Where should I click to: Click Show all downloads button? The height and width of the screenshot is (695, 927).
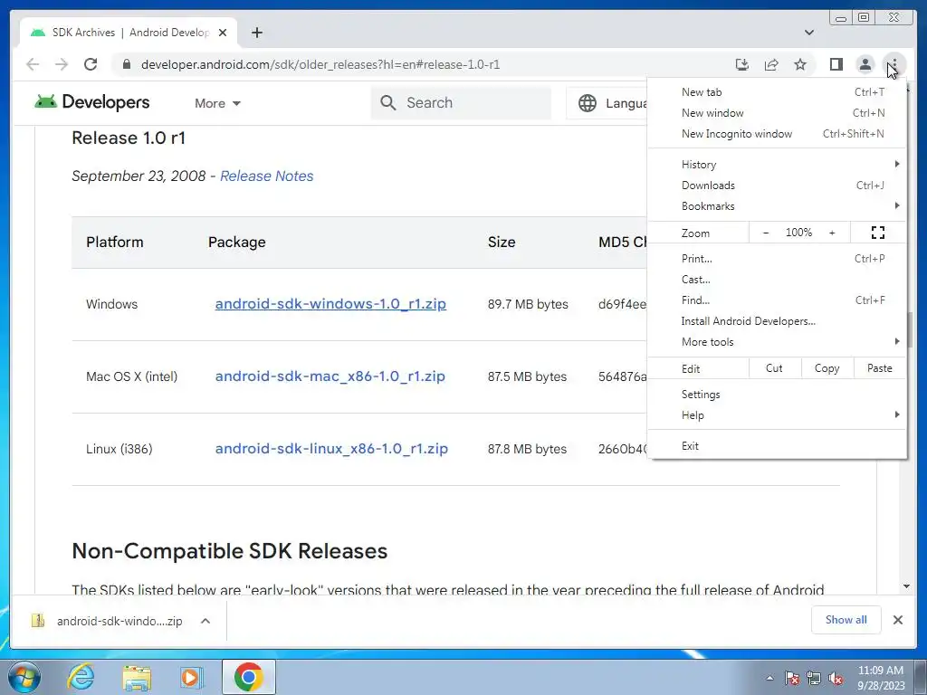[846, 619]
